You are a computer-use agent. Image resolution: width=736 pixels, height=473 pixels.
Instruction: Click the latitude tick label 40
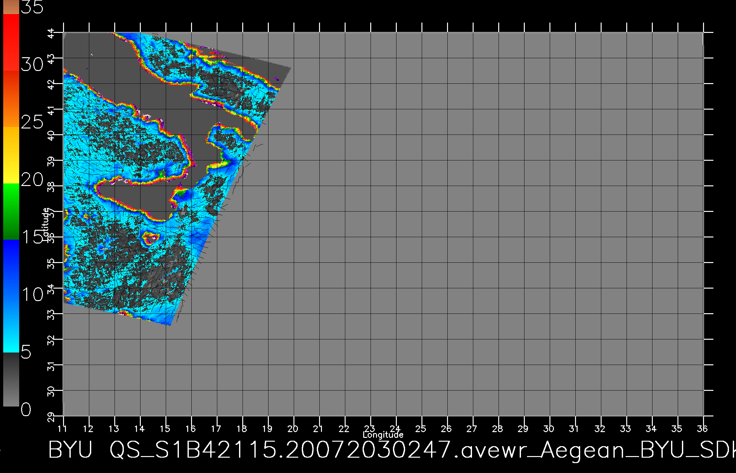click(52, 135)
